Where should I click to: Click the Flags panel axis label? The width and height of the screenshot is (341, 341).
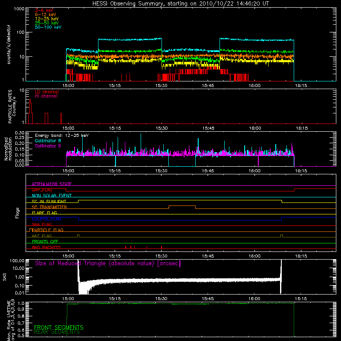click(x=17, y=213)
